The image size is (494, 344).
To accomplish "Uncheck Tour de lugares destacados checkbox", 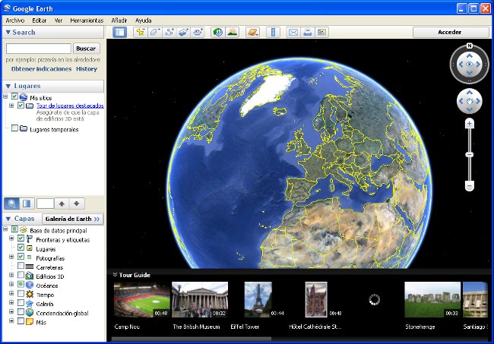I will tap(21, 105).
